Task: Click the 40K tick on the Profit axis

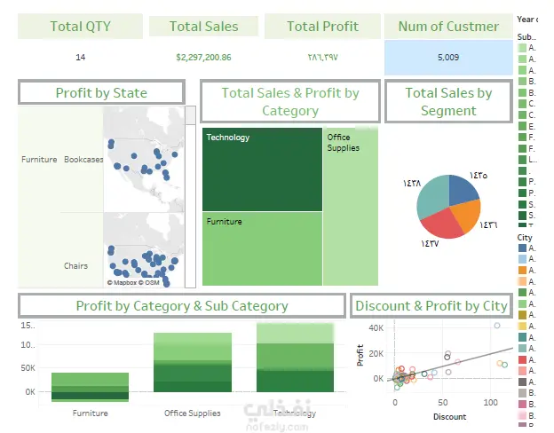Action: 376,327
